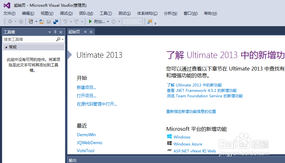This screenshot has height=163, width=285.
Task: Click the ASP.NET vNext 和 Web link
Action: [x=195, y=151]
